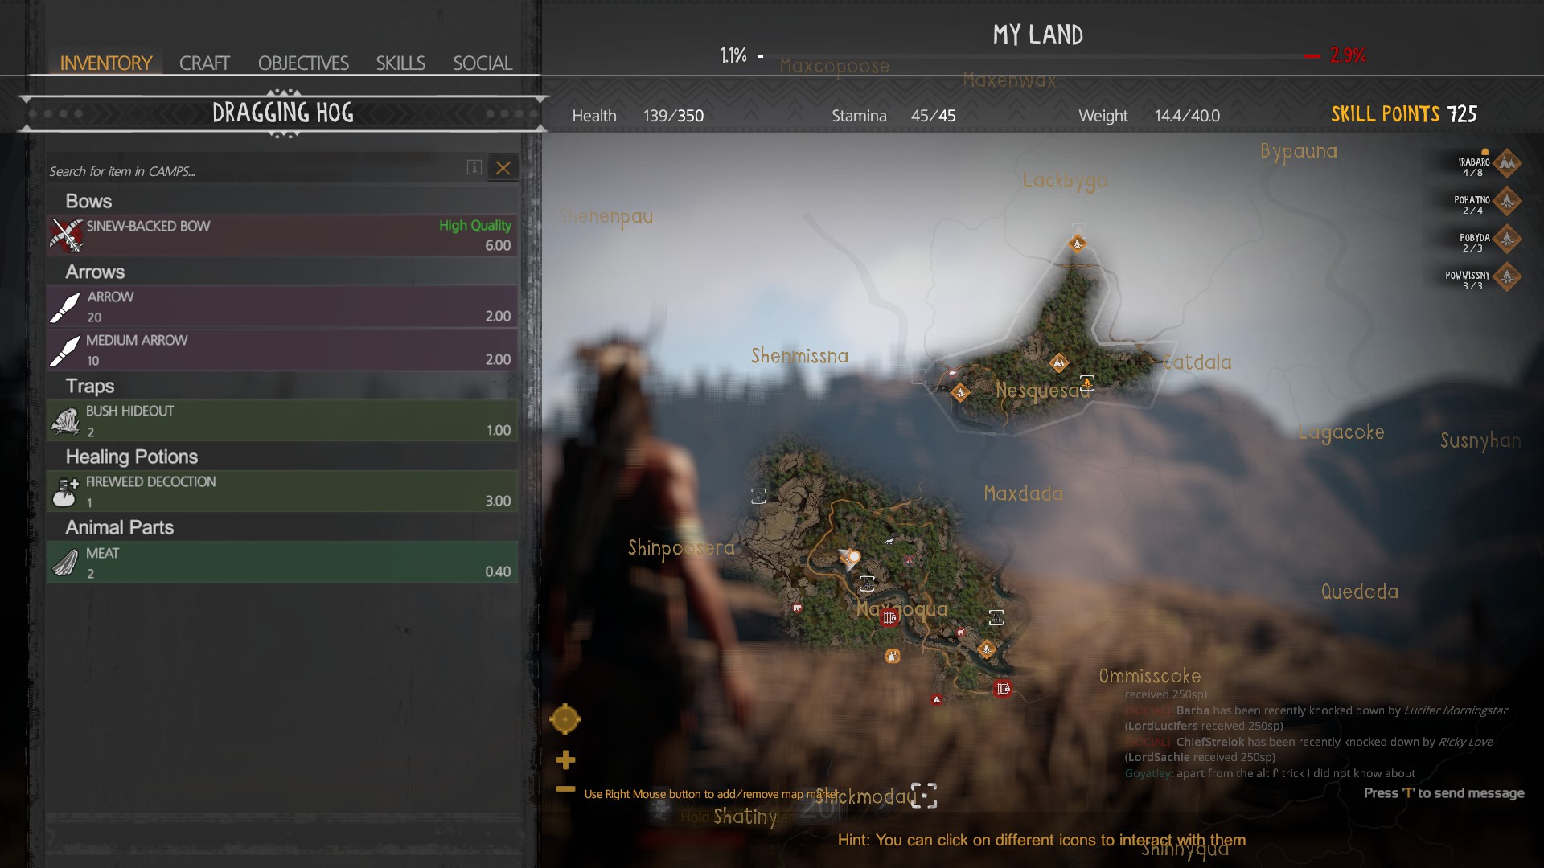This screenshot has height=868, width=1544.
Task: Open the CRAFT tab
Action: pos(204,63)
